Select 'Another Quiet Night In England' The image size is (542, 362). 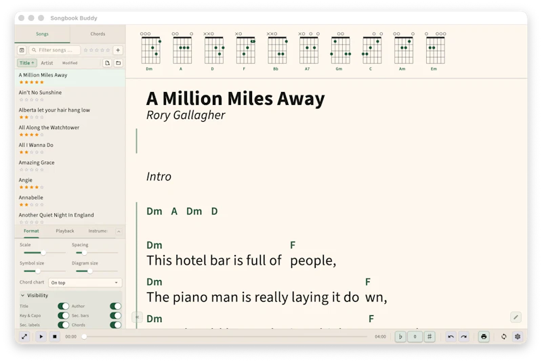70,217
